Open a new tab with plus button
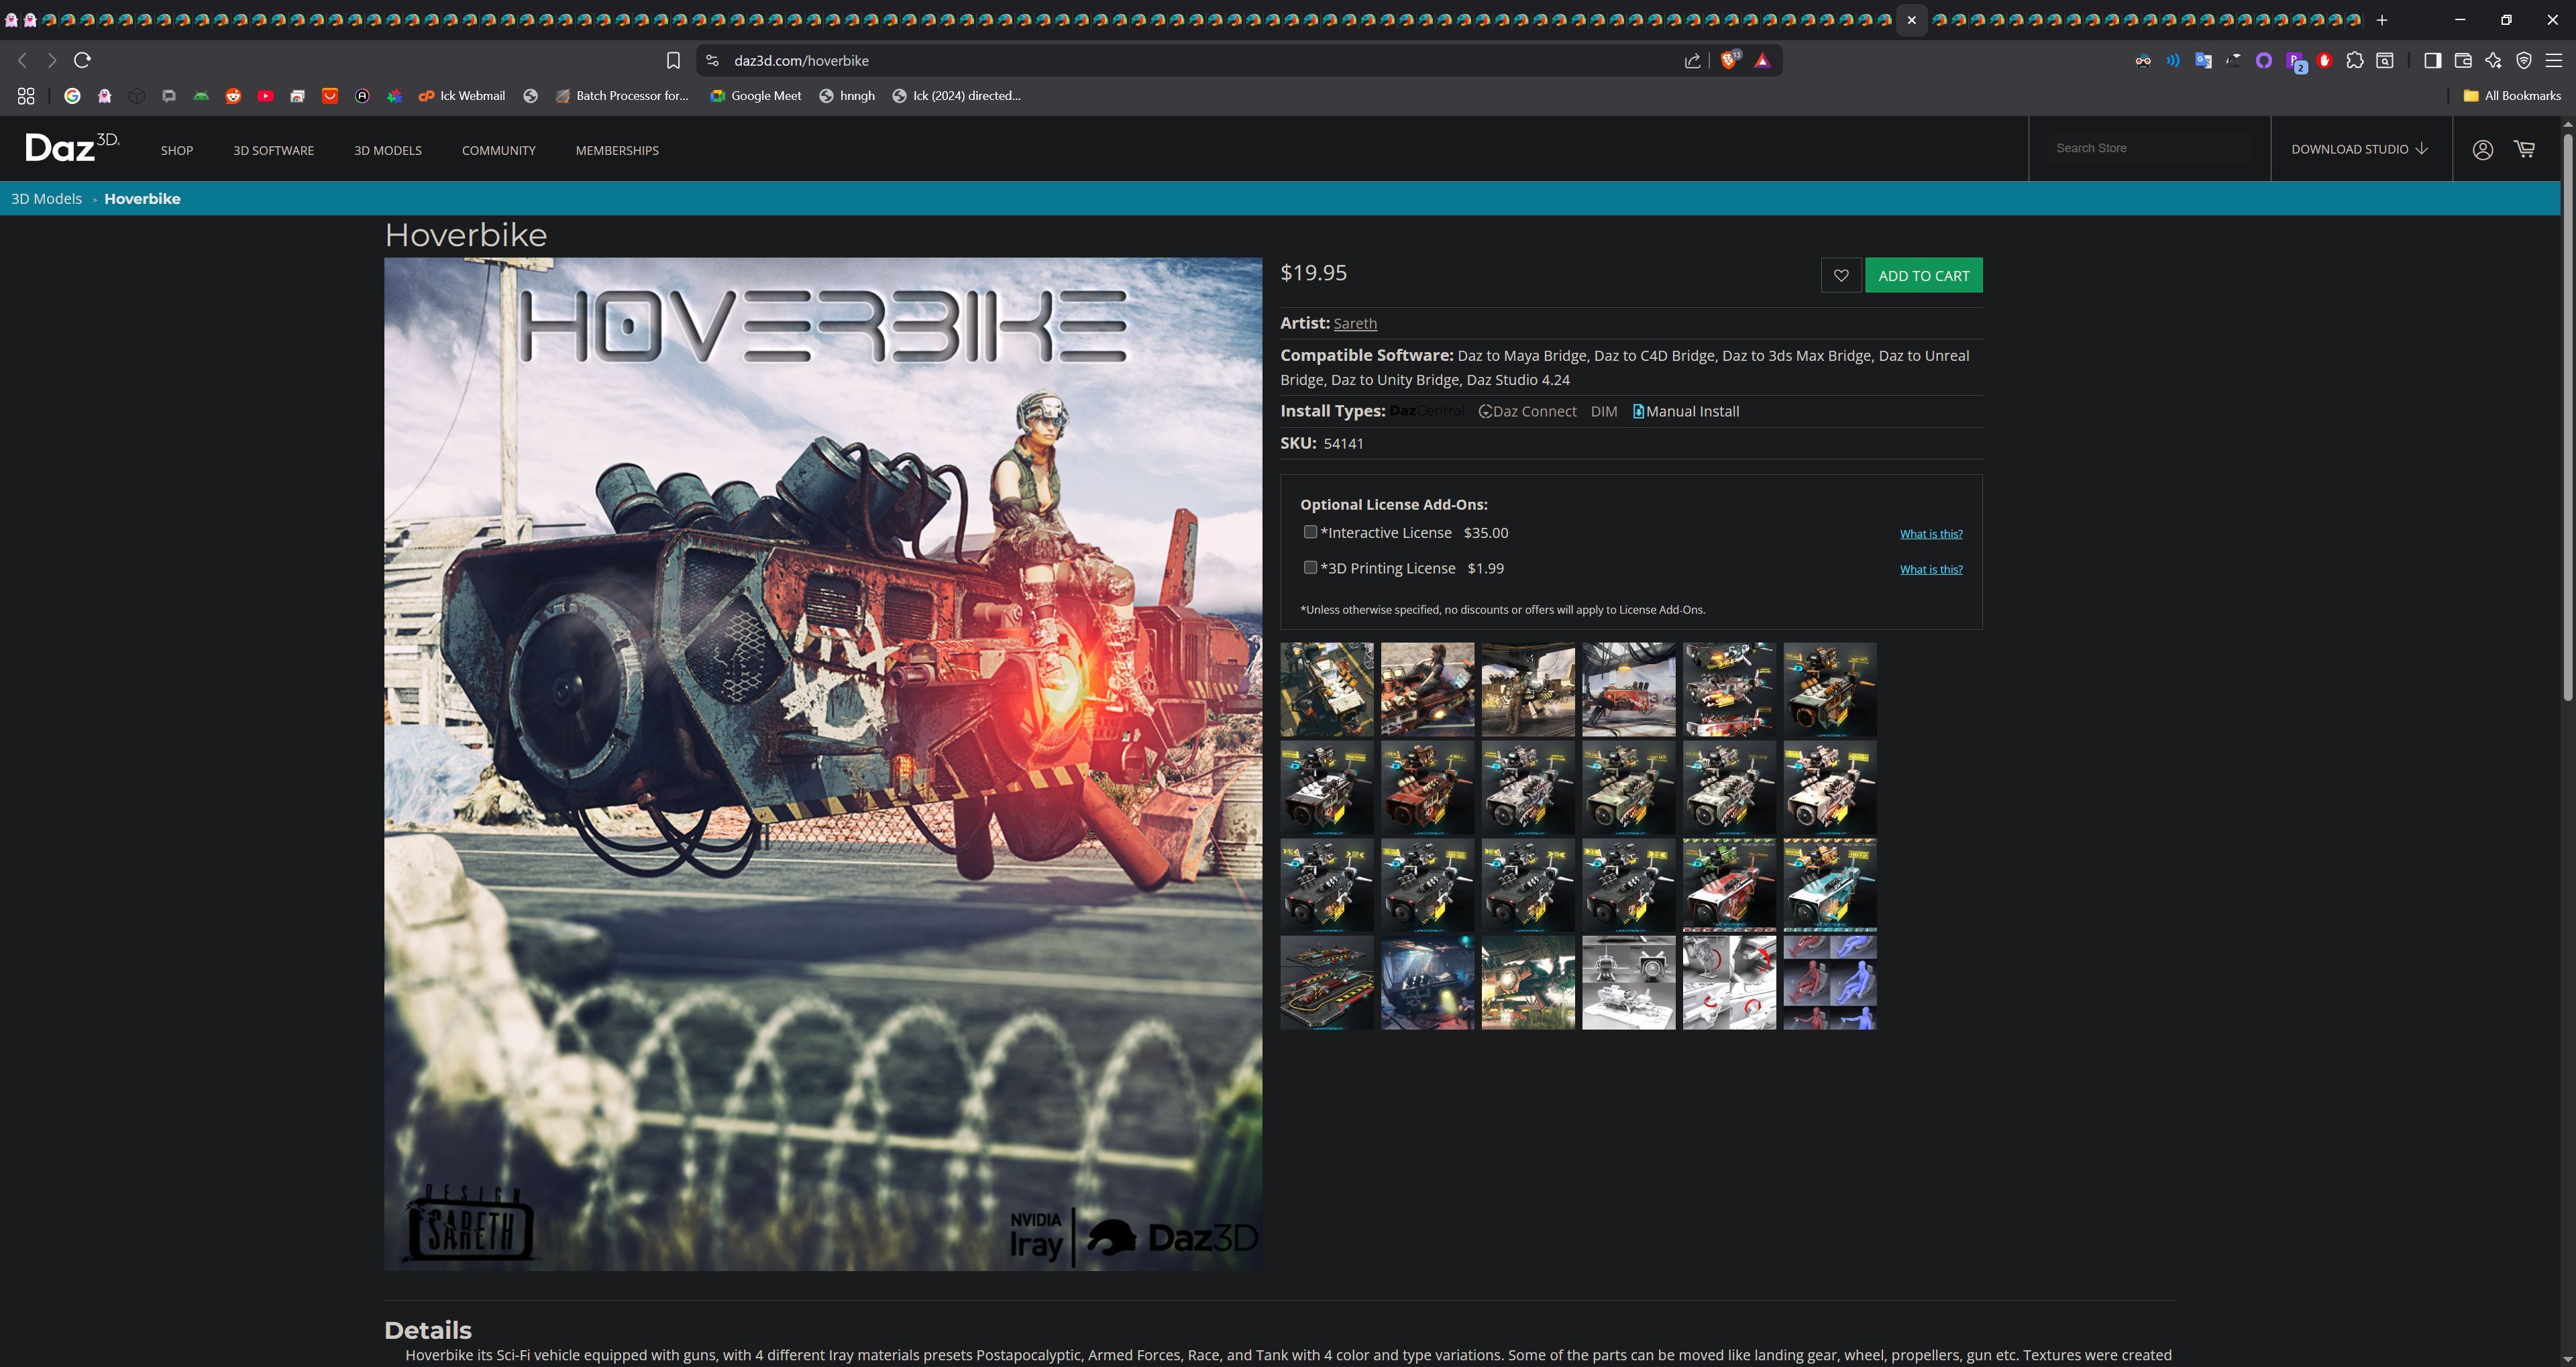Screen dimensions: 2576x1367 [x=2382, y=20]
